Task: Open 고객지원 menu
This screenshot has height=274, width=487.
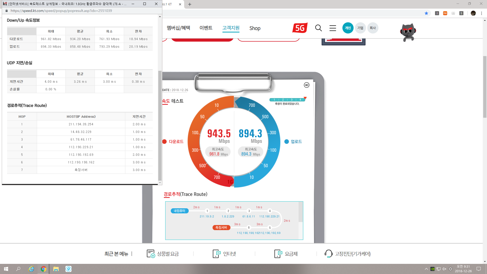Action: [x=231, y=28]
